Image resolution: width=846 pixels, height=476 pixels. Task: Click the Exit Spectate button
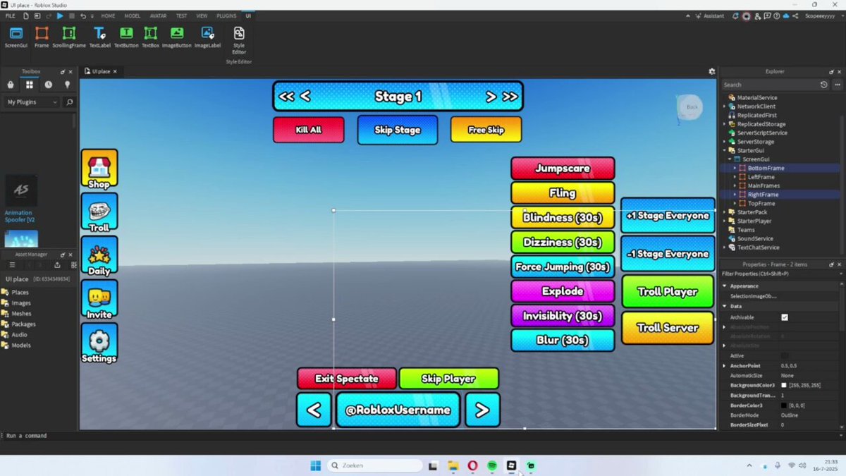click(x=347, y=379)
